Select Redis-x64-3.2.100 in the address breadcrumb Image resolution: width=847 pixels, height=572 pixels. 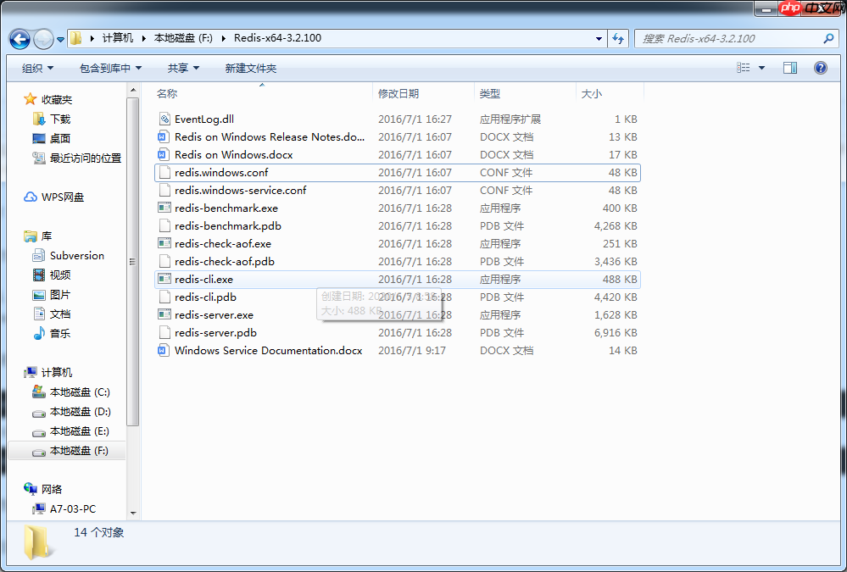click(277, 38)
